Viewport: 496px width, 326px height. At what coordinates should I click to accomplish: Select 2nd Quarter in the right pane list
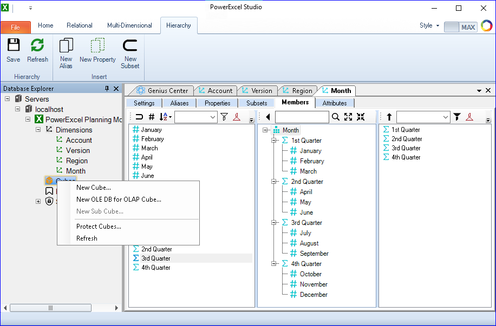coord(407,139)
